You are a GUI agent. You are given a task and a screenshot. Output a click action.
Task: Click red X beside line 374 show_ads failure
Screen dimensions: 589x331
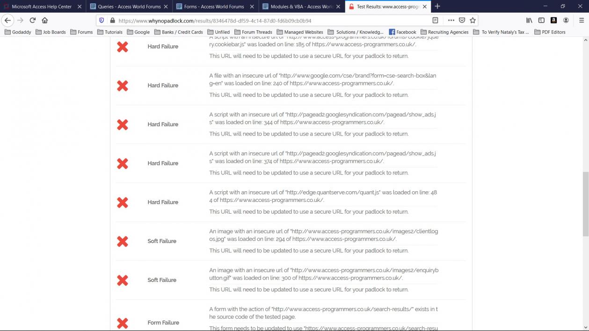click(x=123, y=164)
